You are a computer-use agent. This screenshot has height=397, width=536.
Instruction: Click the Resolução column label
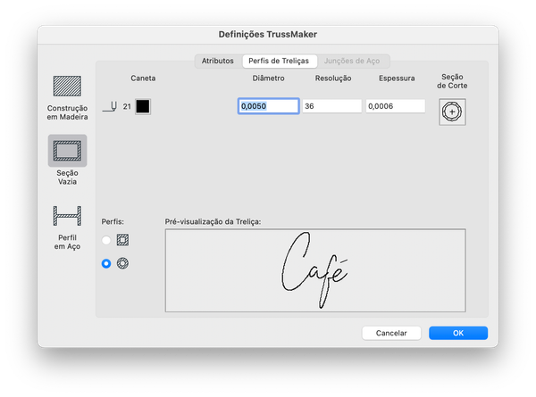tap(333, 79)
